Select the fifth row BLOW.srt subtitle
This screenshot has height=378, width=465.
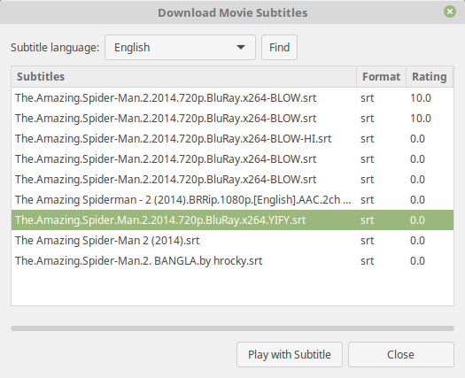tap(232, 180)
